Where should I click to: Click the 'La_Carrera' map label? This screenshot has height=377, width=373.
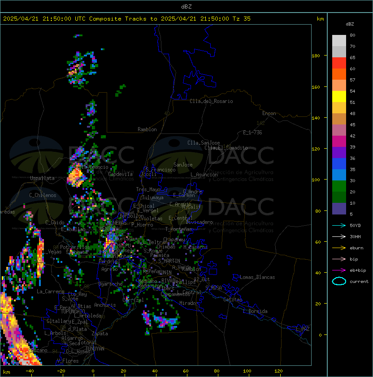50,291
